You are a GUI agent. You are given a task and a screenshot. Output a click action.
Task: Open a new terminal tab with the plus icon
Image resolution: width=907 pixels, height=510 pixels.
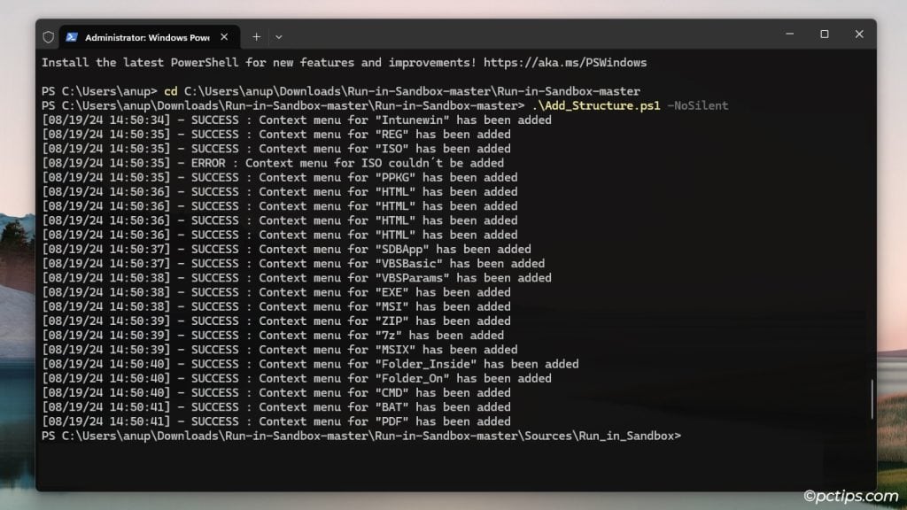pyautogui.click(x=256, y=36)
